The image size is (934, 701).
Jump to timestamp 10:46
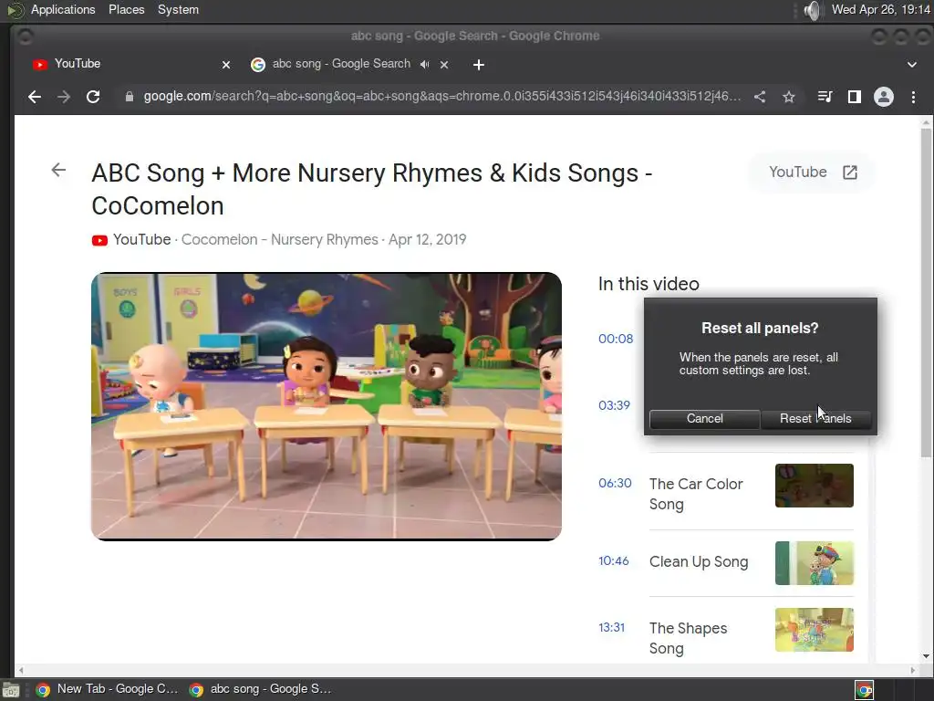click(614, 561)
